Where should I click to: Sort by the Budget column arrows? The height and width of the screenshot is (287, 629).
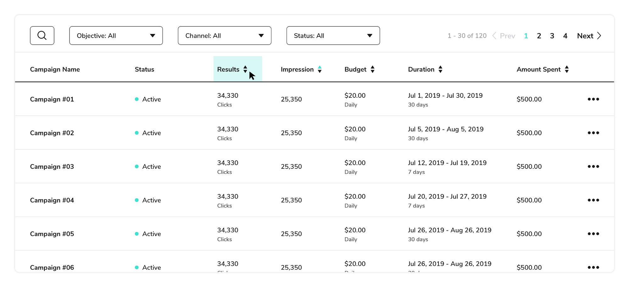372,69
